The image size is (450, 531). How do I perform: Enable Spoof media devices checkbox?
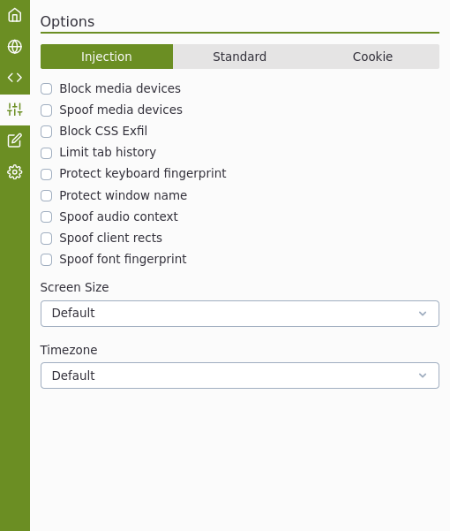(x=46, y=110)
